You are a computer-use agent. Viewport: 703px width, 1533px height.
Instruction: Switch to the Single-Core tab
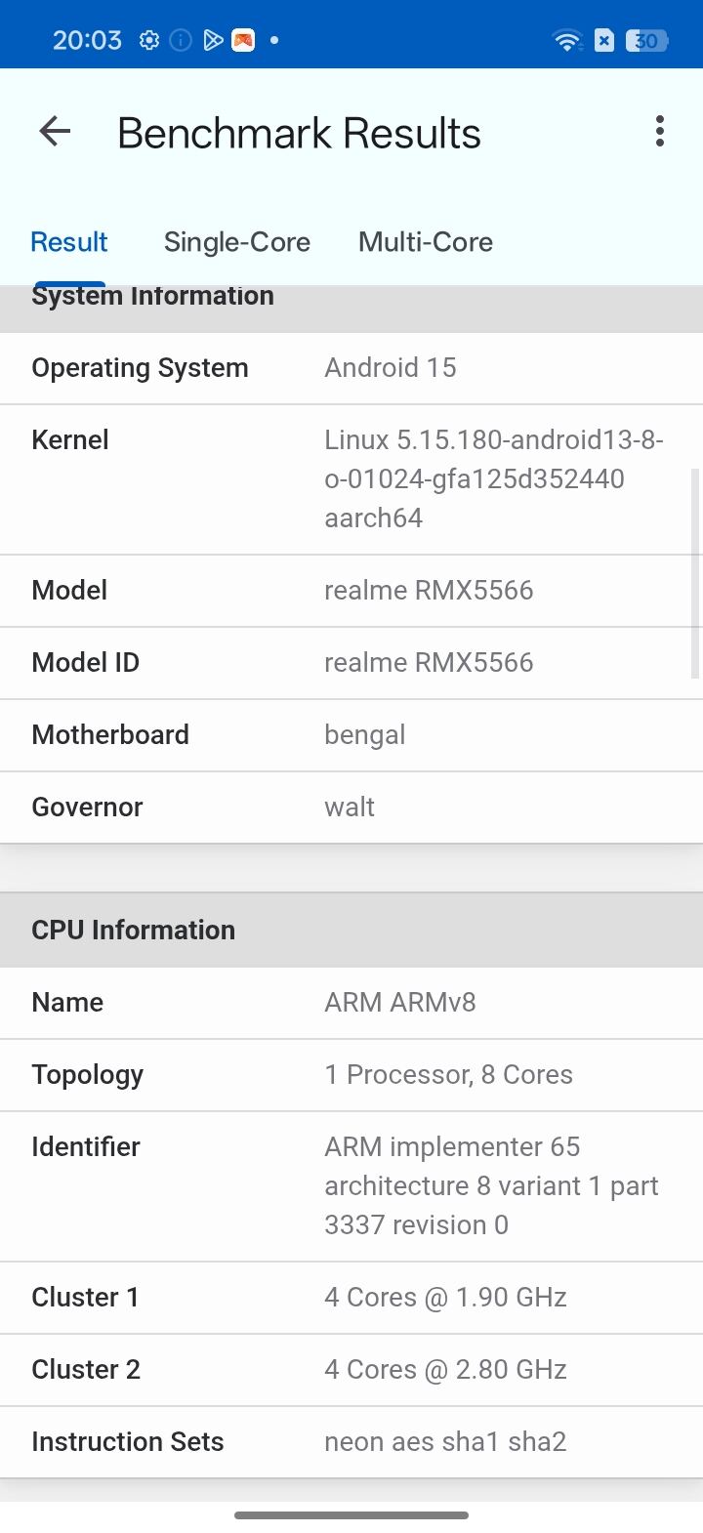pos(237,242)
